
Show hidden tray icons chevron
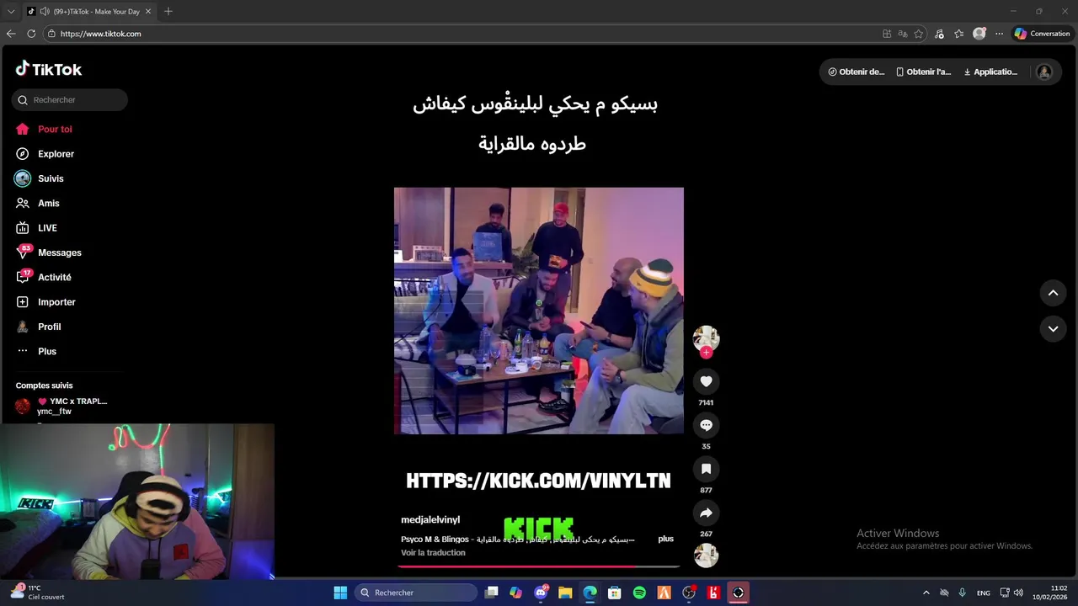(x=926, y=593)
